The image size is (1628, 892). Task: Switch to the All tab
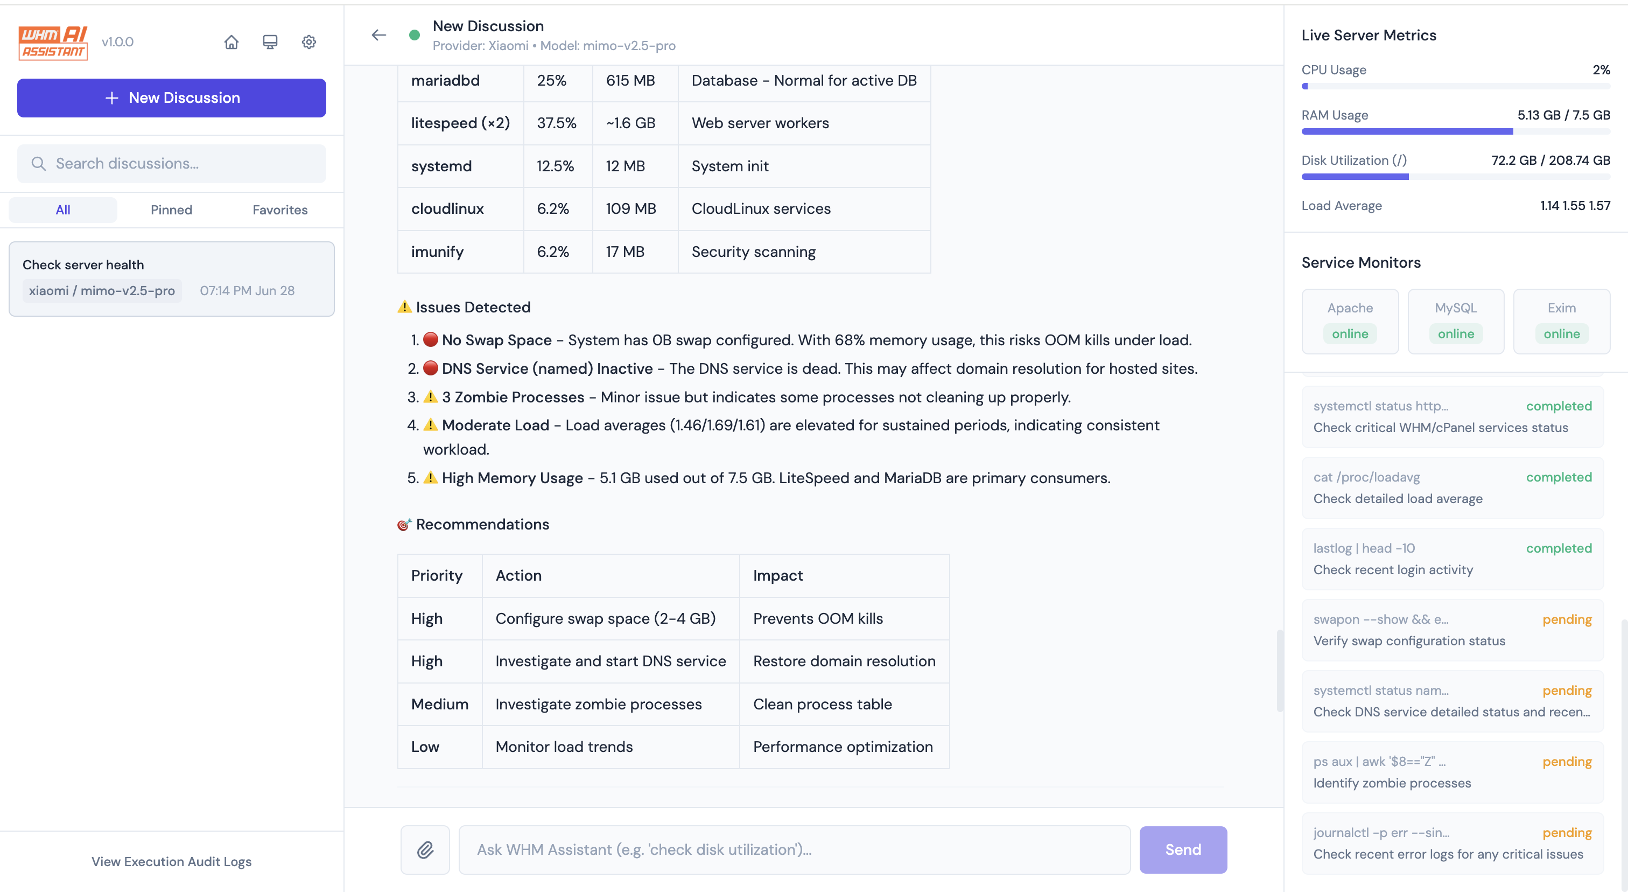coord(62,209)
